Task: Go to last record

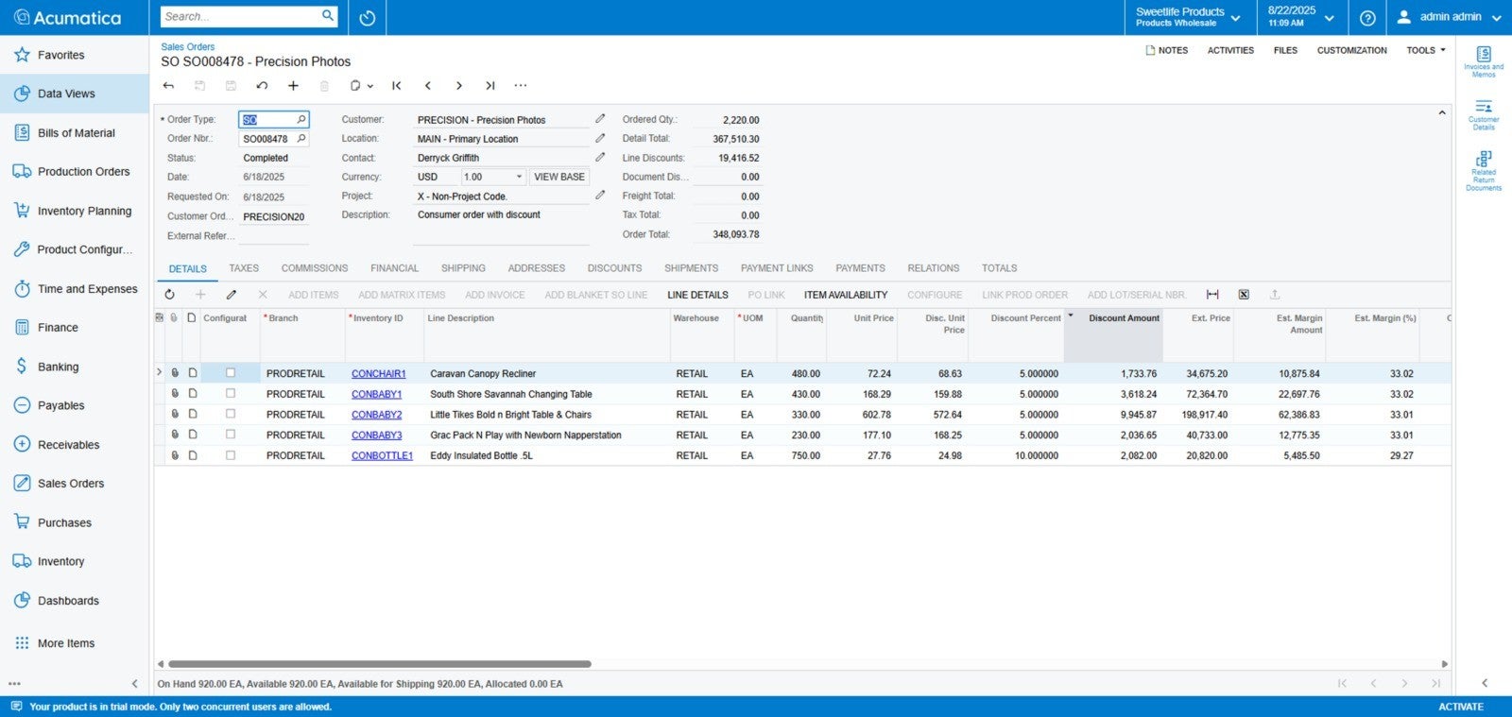Action: pyautogui.click(x=490, y=86)
